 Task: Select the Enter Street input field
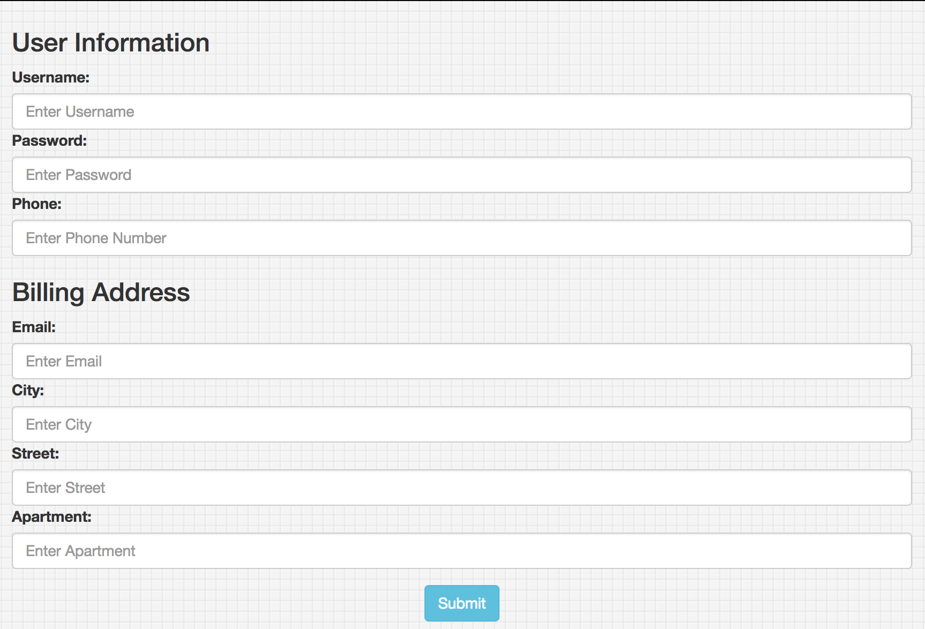click(x=461, y=488)
